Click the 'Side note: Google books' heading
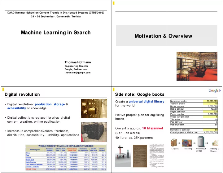The width and height of the screenshot is (223, 173). [x=140, y=94]
